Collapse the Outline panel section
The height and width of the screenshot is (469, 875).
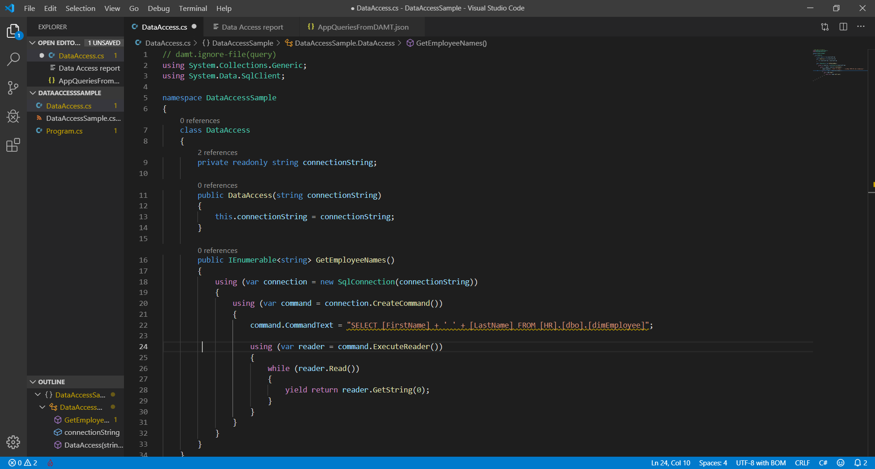point(33,382)
